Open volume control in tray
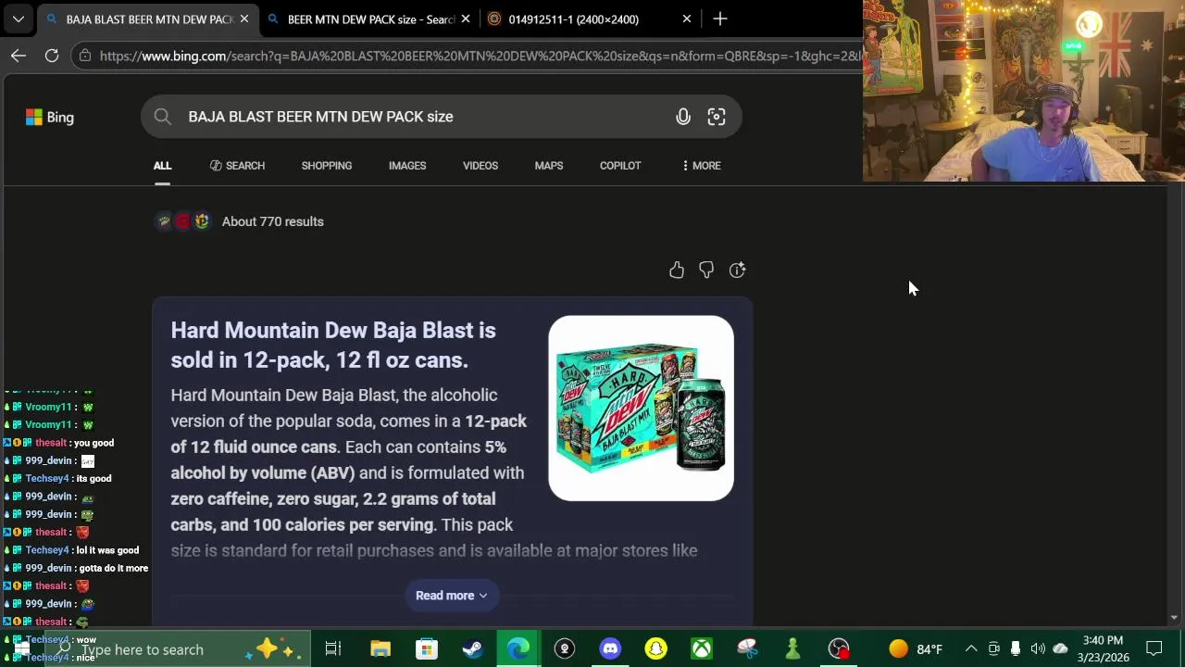 [1038, 649]
